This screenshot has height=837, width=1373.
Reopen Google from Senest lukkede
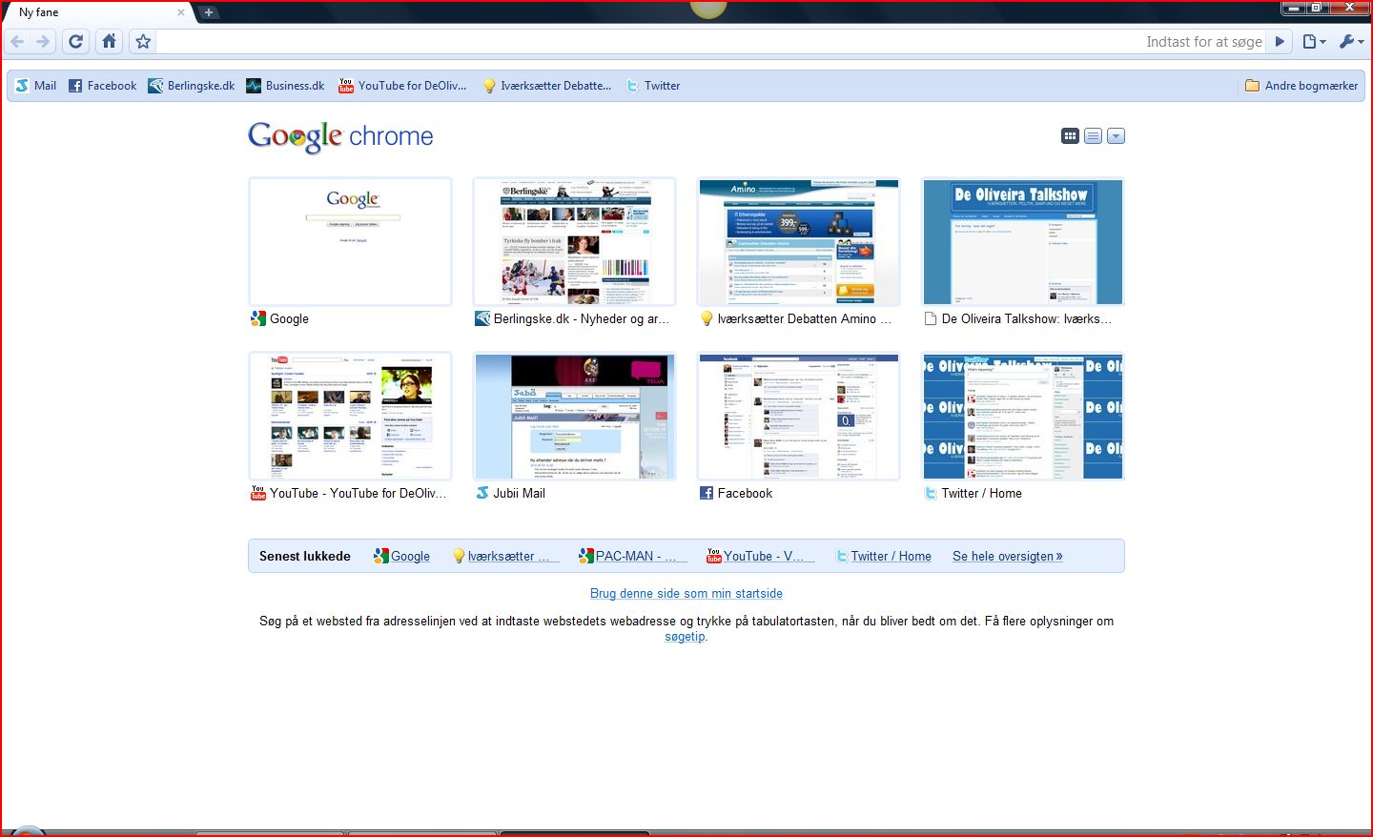[401, 557]
